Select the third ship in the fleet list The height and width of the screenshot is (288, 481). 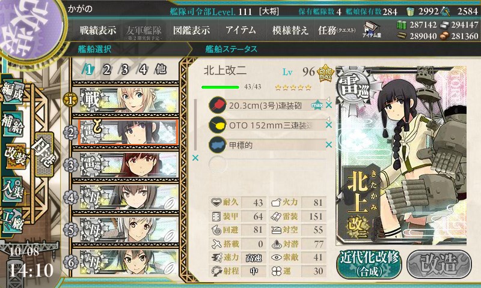coord(128,164)
